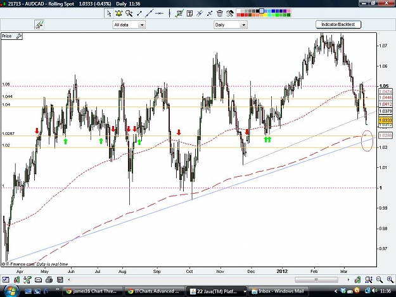Click the 1.0474 price axis label
Viewport: 396px width, 297px height.
[x=386, y=92]
